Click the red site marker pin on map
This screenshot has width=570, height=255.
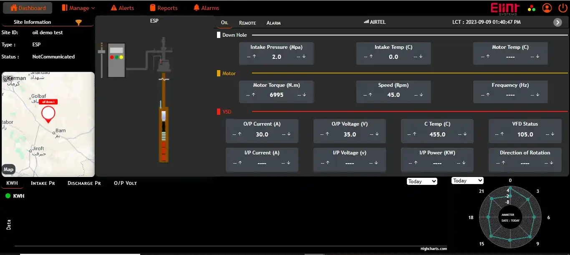coord(48,114)
